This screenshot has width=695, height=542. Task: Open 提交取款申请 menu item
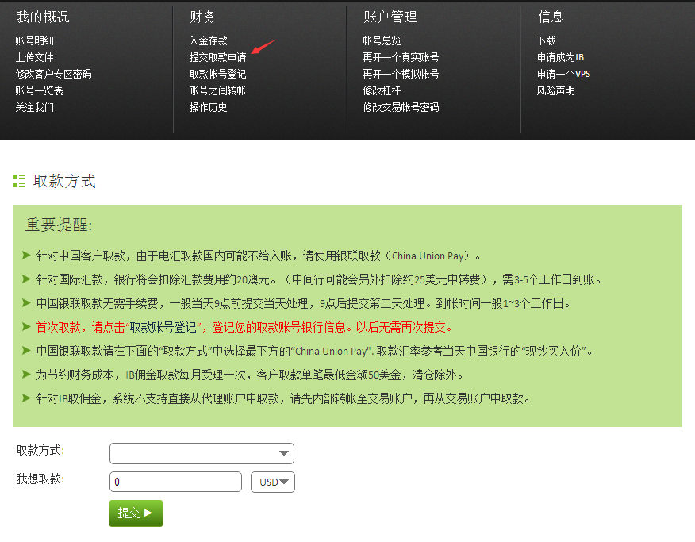point(217,57)
